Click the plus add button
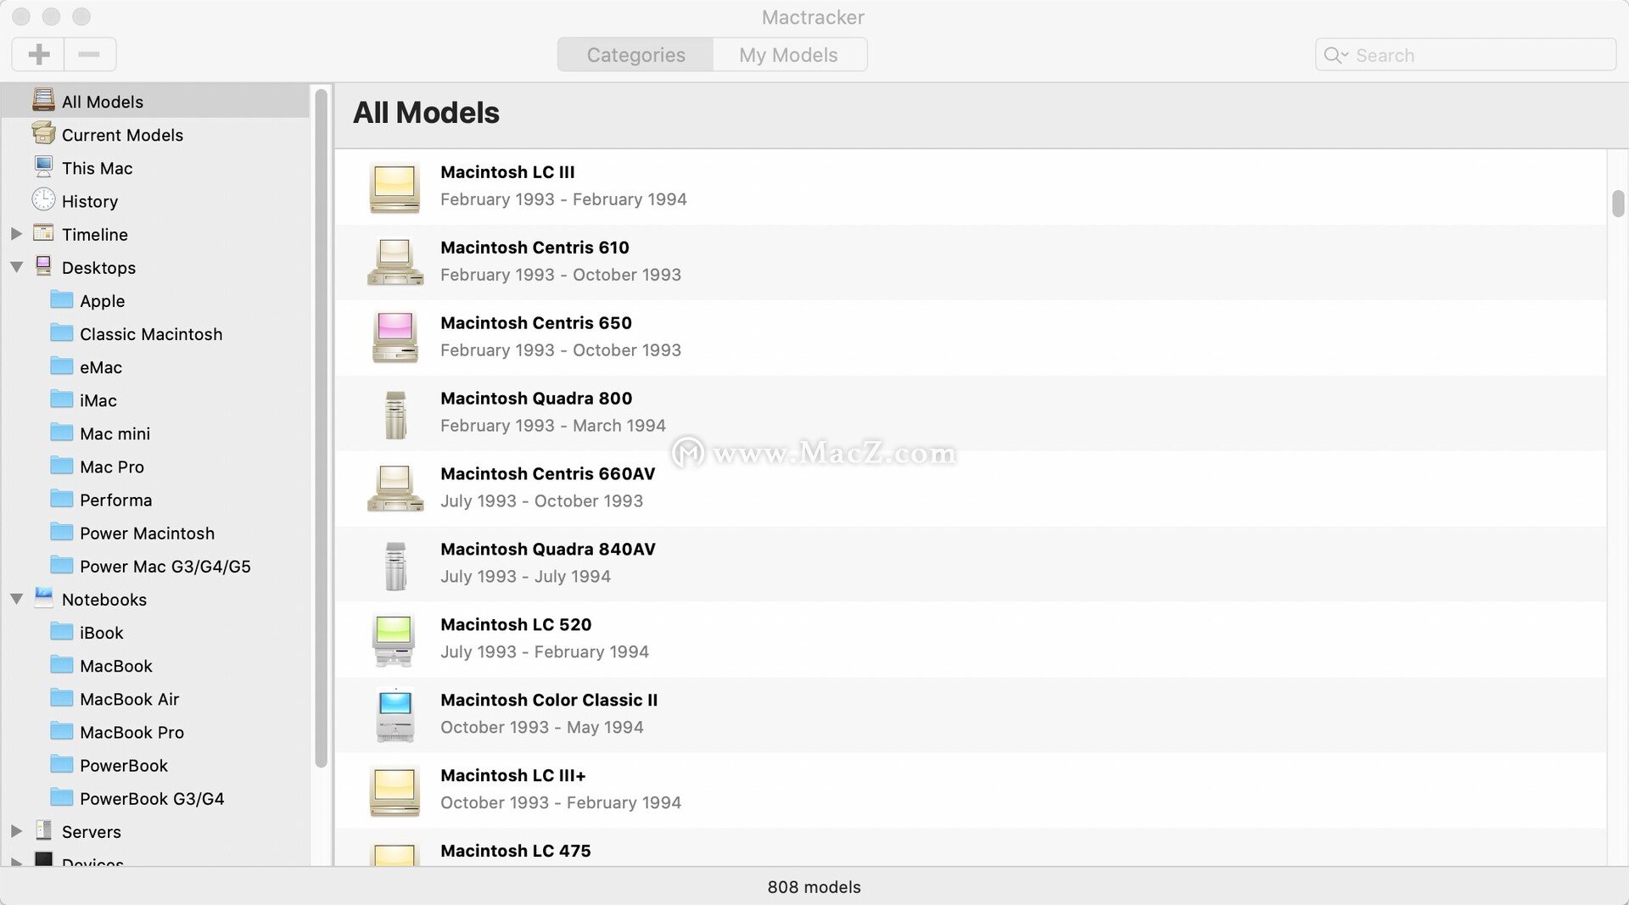The width and height of the screenshot is (1629, 905). [38, 54]
